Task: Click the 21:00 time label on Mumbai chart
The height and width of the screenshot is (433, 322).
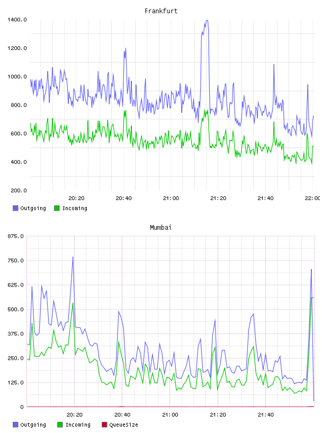Action: pyautogui.click(x=170, y=414)
